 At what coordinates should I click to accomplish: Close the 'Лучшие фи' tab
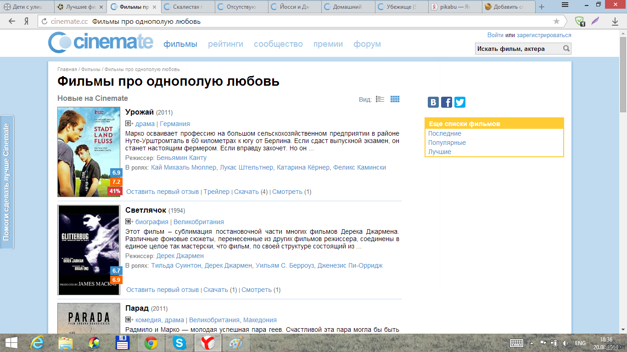(101, 7)
